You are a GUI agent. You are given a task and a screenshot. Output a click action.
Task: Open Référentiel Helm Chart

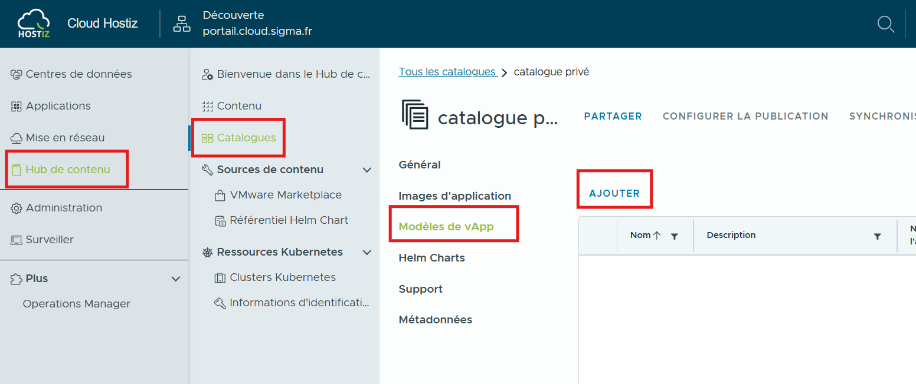tap(289, 220)
